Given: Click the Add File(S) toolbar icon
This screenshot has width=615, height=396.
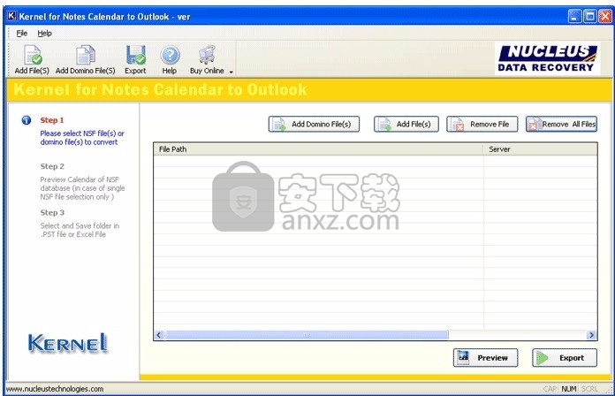Looking at the screenshot, I should coord(32,55).
